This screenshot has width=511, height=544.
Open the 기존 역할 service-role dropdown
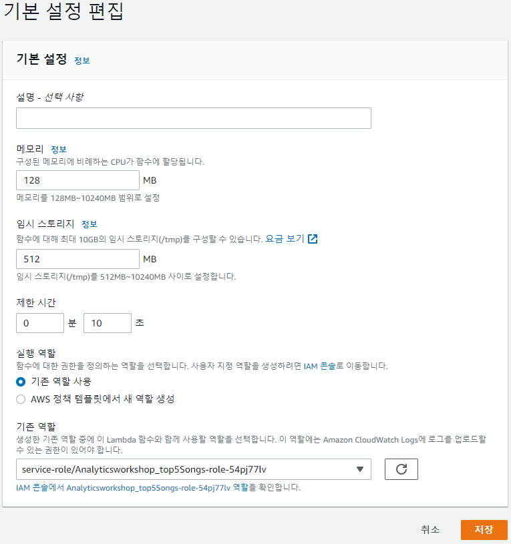click(193, 469)
